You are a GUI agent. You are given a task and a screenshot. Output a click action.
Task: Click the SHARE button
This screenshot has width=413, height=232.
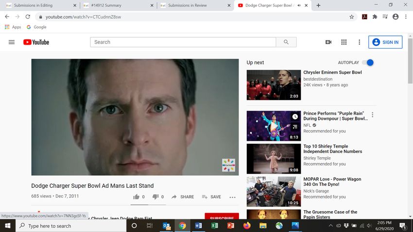(183, 197)
